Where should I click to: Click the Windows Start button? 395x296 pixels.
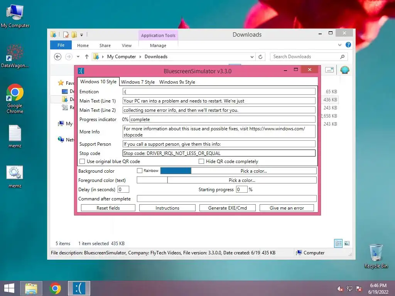pos(9,288)
